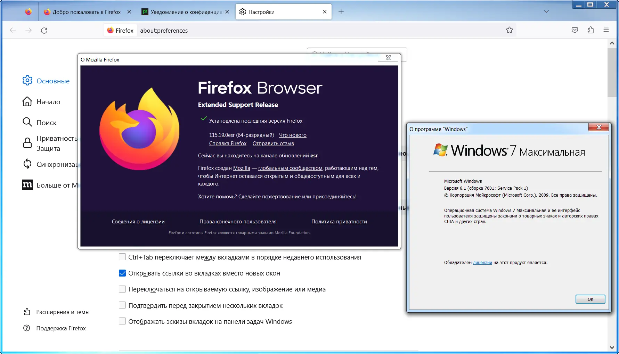Close the Уведомление о конфиденциальности tab
Screen dimensions: 619x354
(x=227, y=12)
